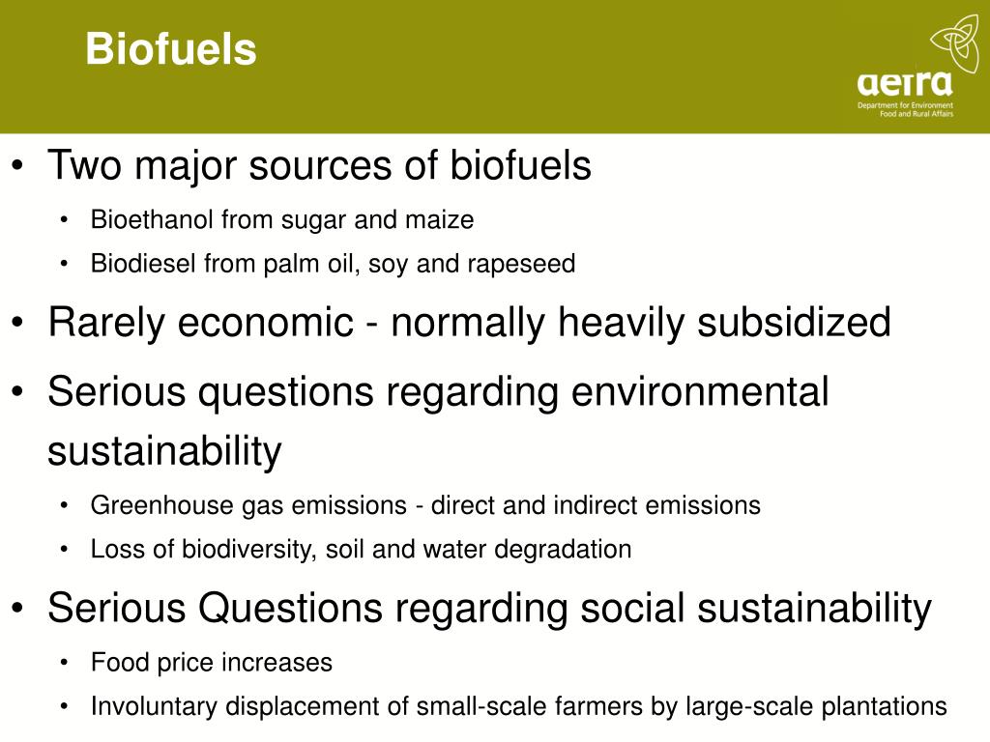Select the Loss of biodiversity sub-bullet
The height and width of the screenshot is (742, 990).
click(362, 549)
